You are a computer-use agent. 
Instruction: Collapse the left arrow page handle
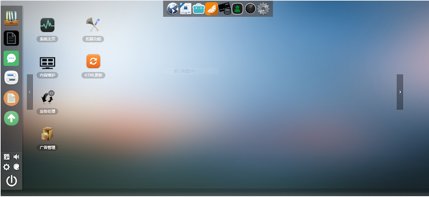[30, 92]
